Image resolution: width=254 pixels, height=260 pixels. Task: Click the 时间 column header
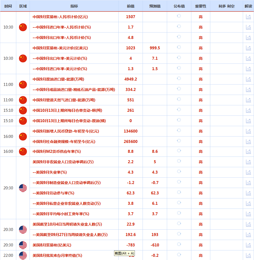tap(8, 6)
